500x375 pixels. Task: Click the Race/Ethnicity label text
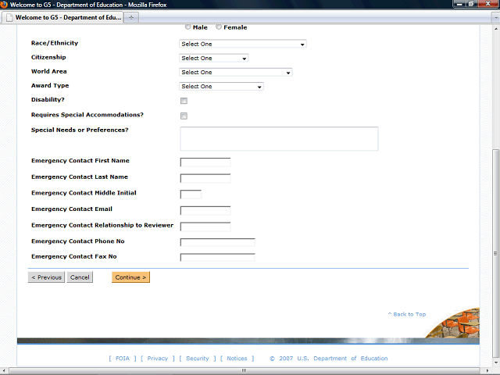pos(55,43)
